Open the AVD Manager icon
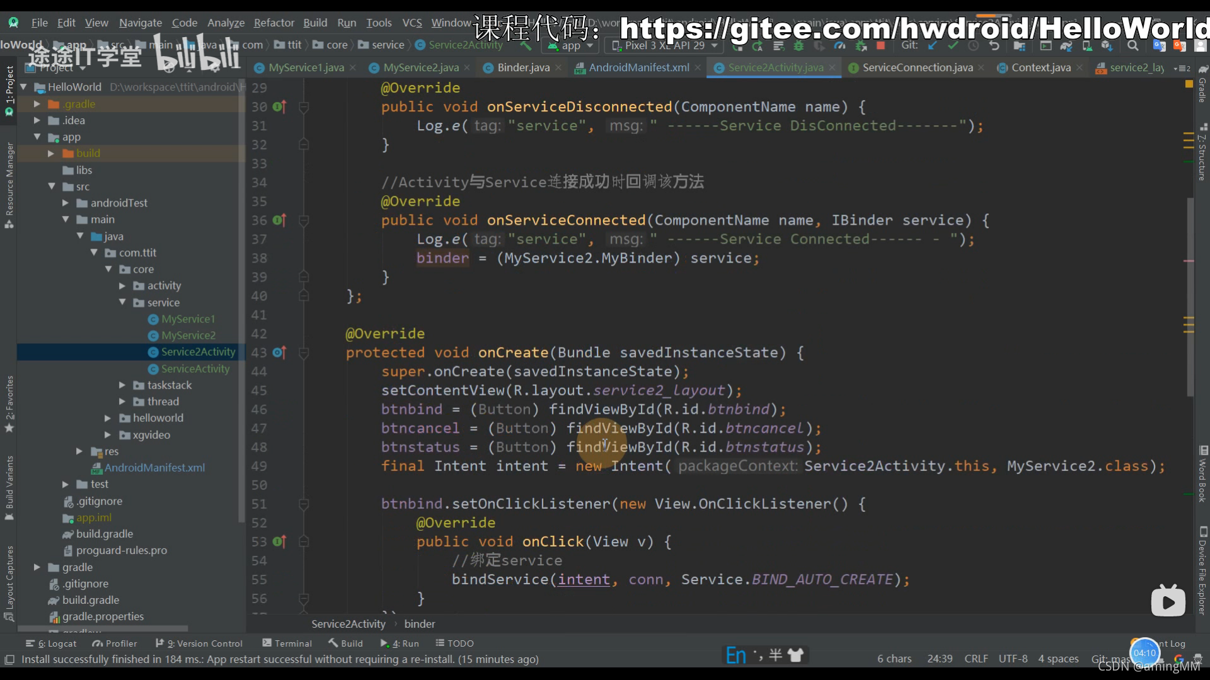The height and width of the screenshot is (680, 1210). pyautogui.click(x=1087, y=45)
